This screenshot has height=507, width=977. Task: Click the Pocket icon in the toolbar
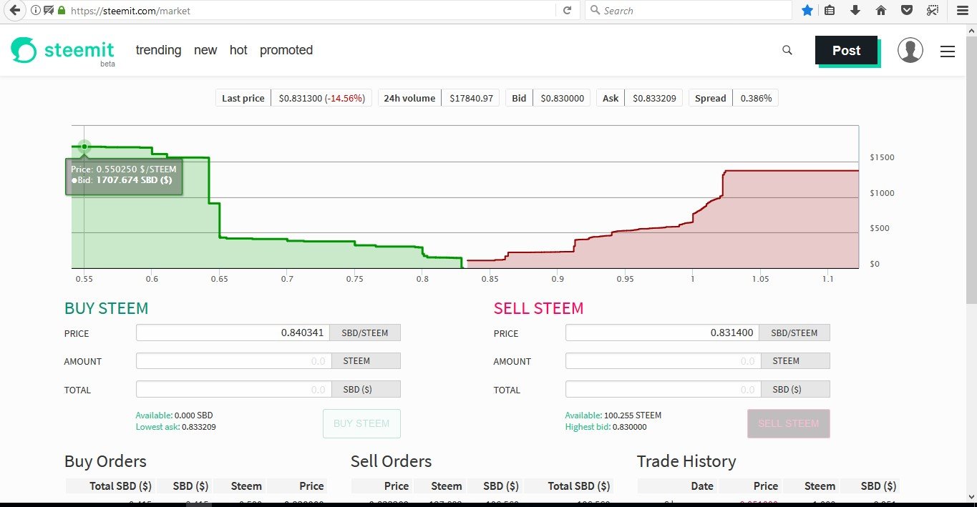tap(906, 11)
